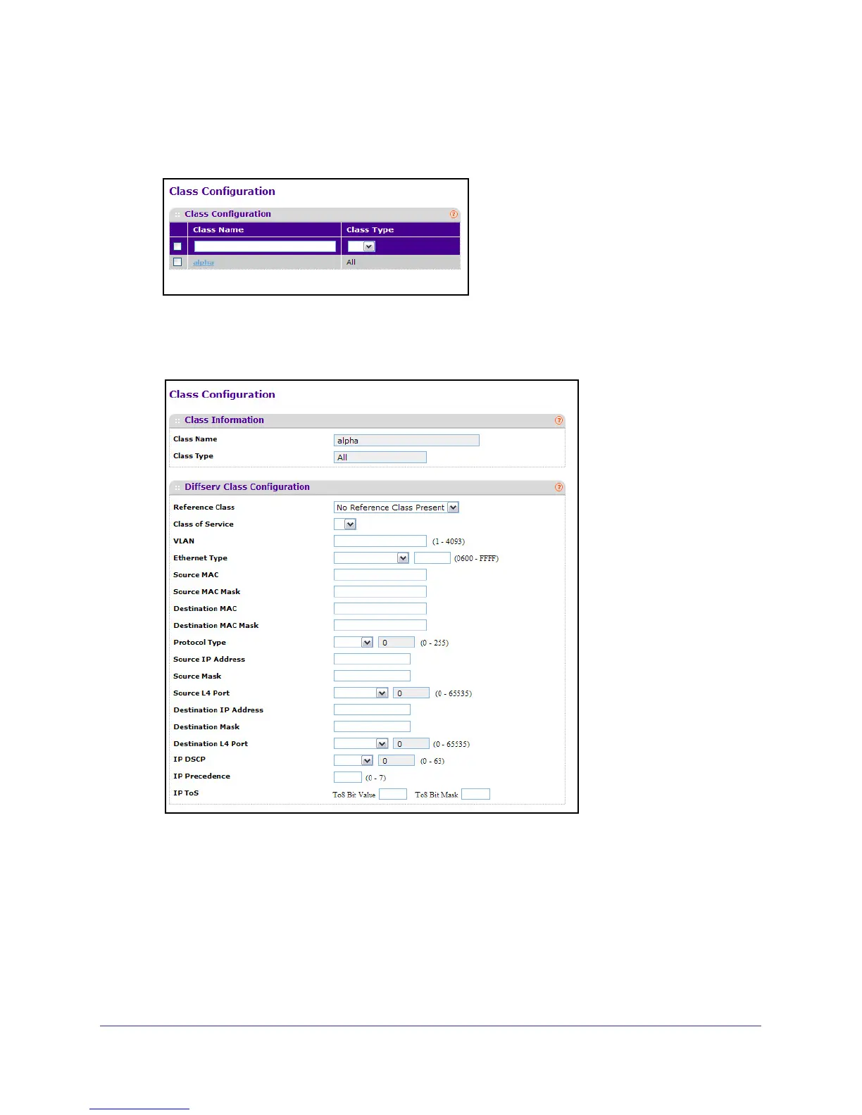Viewport: 862px width, 1115px height.
Task: Click the Class Name column header
Action: (x=218, y=230)
